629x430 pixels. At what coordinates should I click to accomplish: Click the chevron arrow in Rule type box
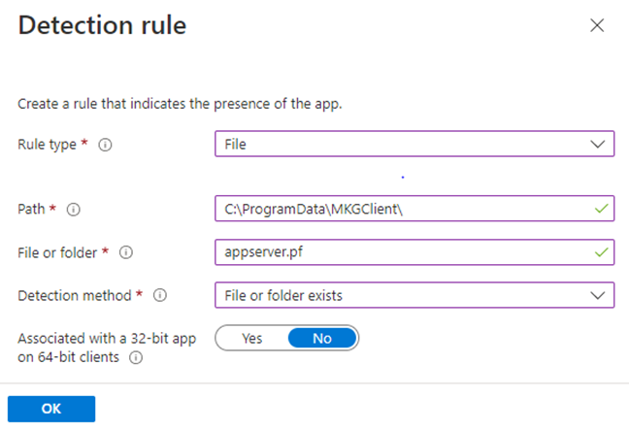(x=596, y=145)
